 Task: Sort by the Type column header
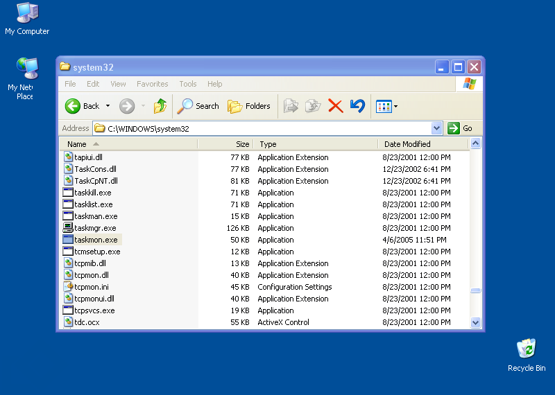(316, 144)
